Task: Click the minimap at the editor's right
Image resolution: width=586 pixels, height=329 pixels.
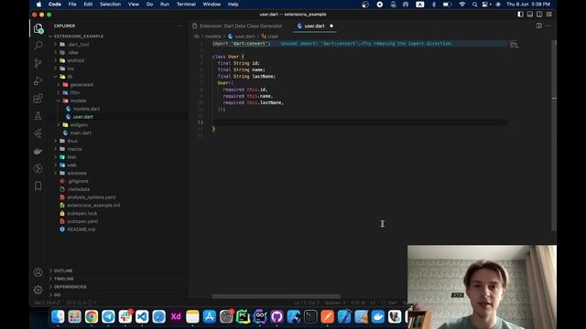Action: pyautogui.click(x=514, y=45)
